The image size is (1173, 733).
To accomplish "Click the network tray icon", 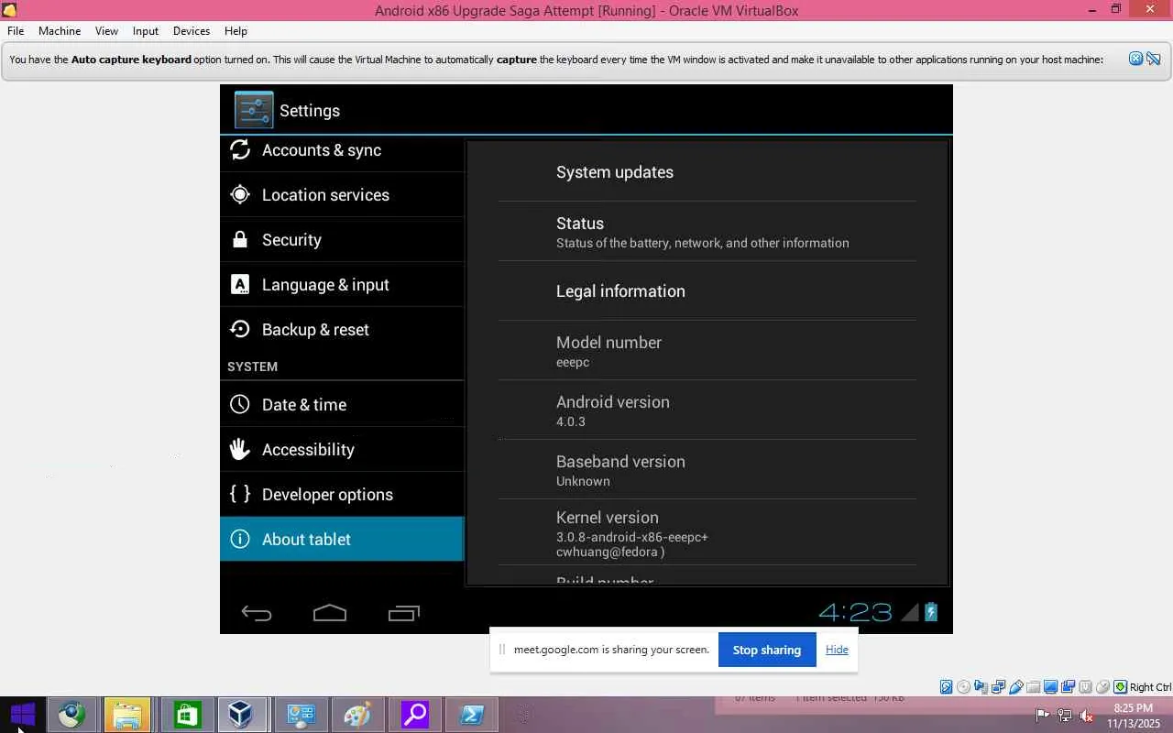I will (1065, 715).
